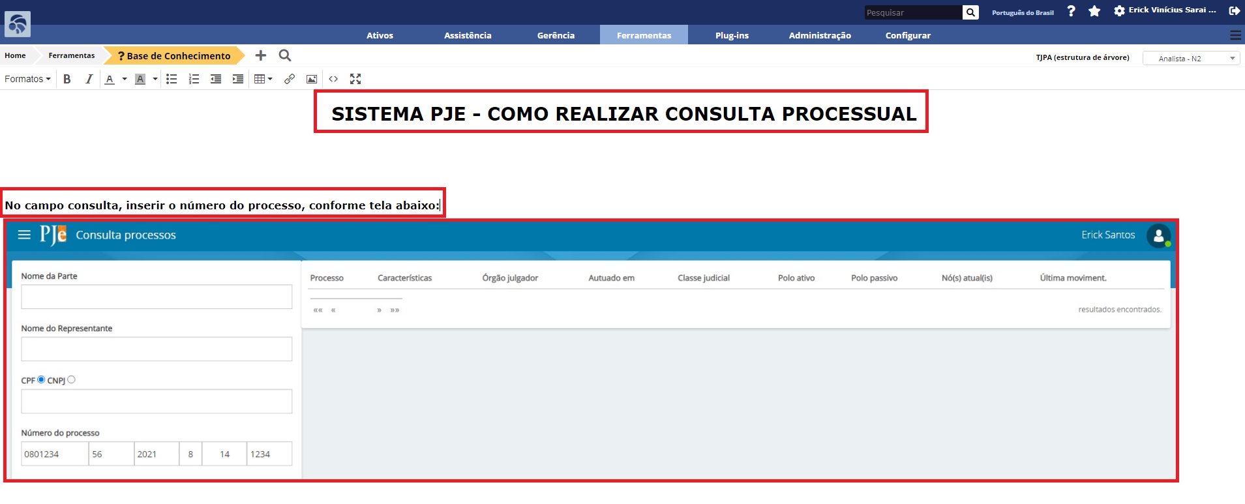The image size is (1245, 504).
Task: Decrease indent of the paragraph
Action: 216,79
